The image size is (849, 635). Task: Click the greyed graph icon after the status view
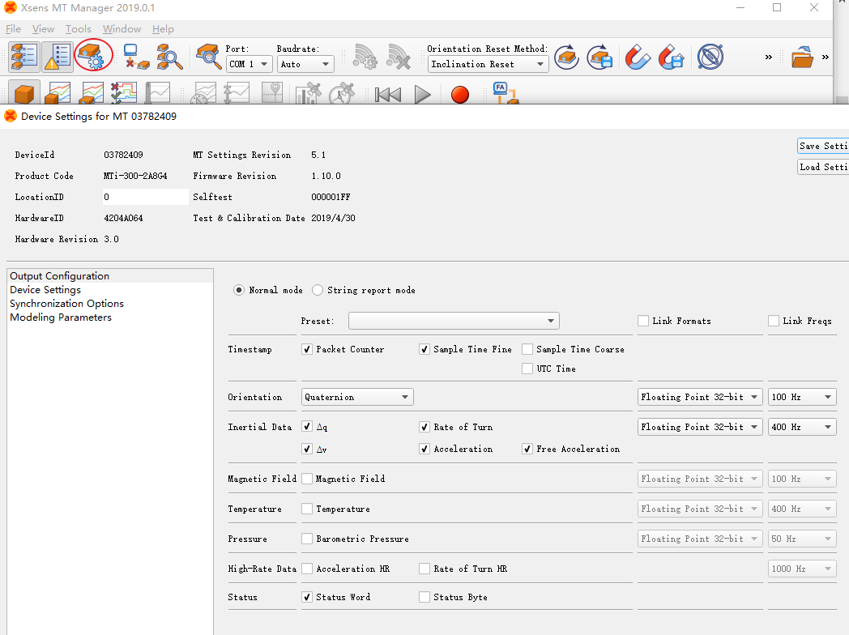pyautogui.click(x=157, y=93)
